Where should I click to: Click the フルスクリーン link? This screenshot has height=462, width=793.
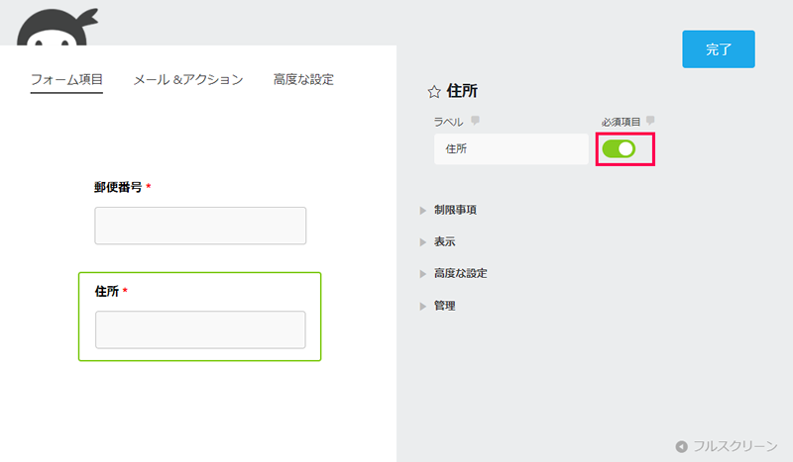pyautogui.click(x=735, y=446)
